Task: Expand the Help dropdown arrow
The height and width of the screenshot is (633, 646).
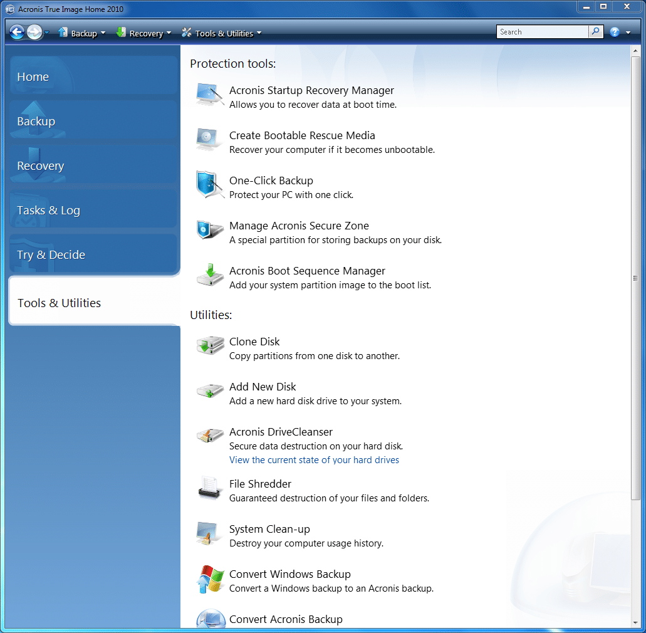Action: pos(628,33)
